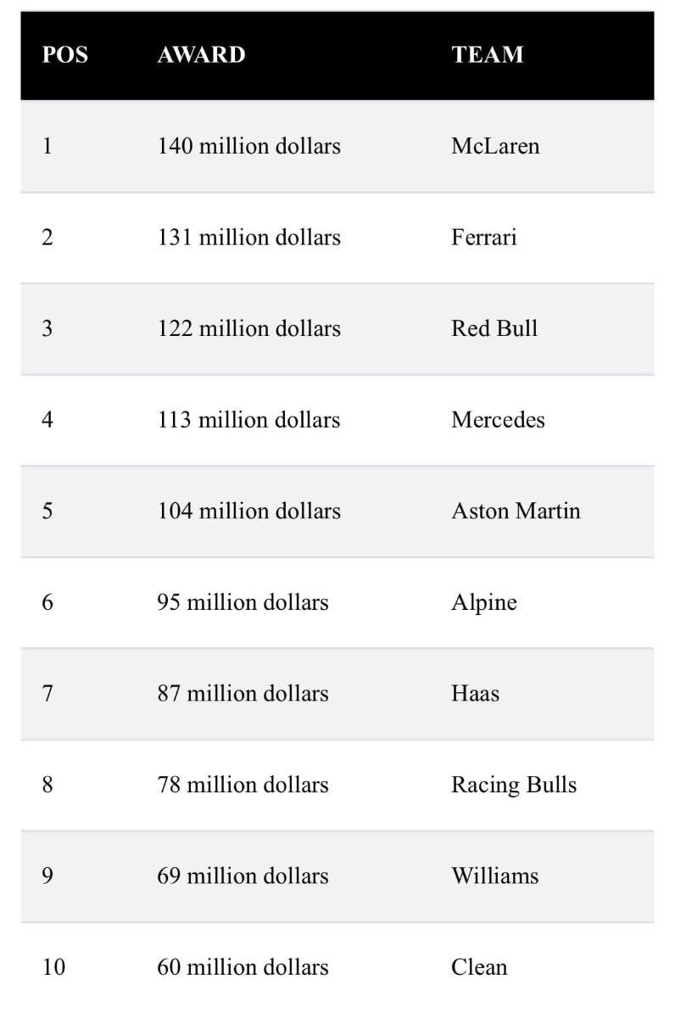This screenshot has width=675, height=1018.
Task: Select the Racing Bulls team name
Action: point(513,785)
